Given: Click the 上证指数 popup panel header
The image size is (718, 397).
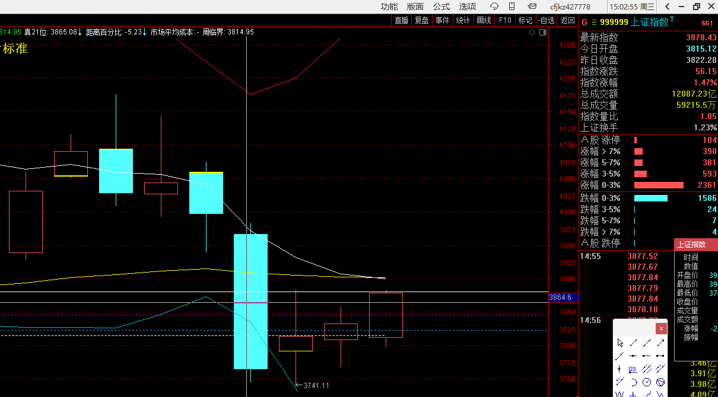Looking at the screenshot, I should pos(696,244).
